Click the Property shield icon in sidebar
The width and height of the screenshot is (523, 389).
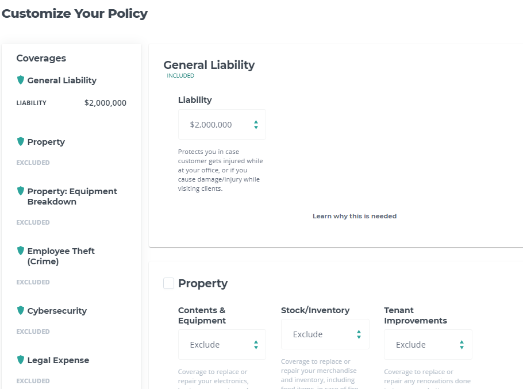coord(21,142)
